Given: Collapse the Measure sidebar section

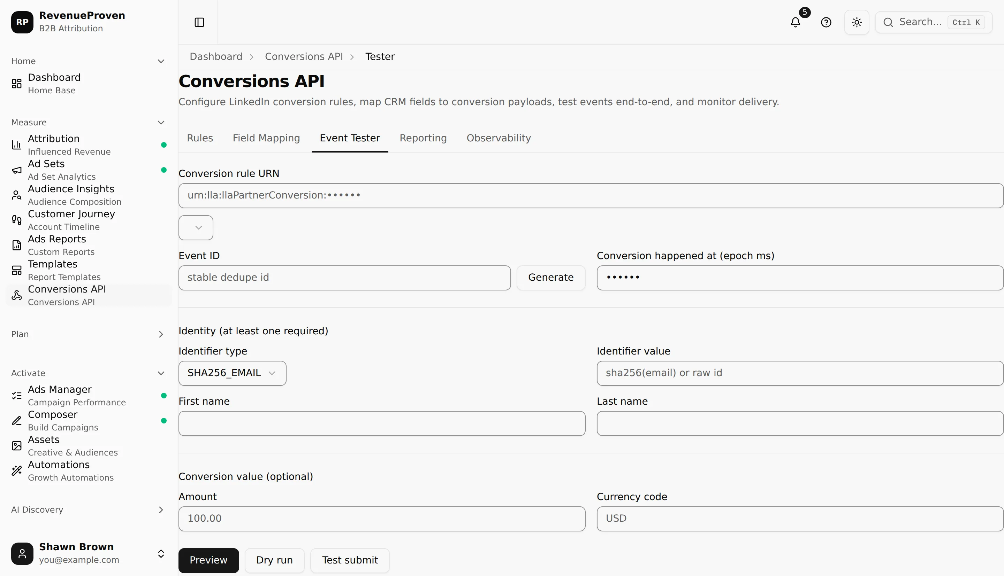Looking at the screenshot, I should click(161, 123).
